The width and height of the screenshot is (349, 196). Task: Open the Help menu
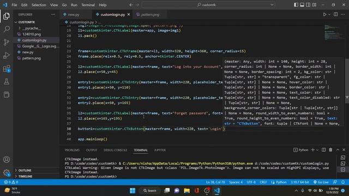[x=103, y=5]
